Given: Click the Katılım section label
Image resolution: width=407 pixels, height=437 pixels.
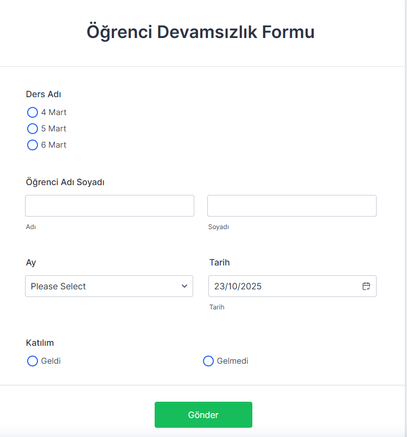Looking at the screenshot, I should tap(41, 343).
